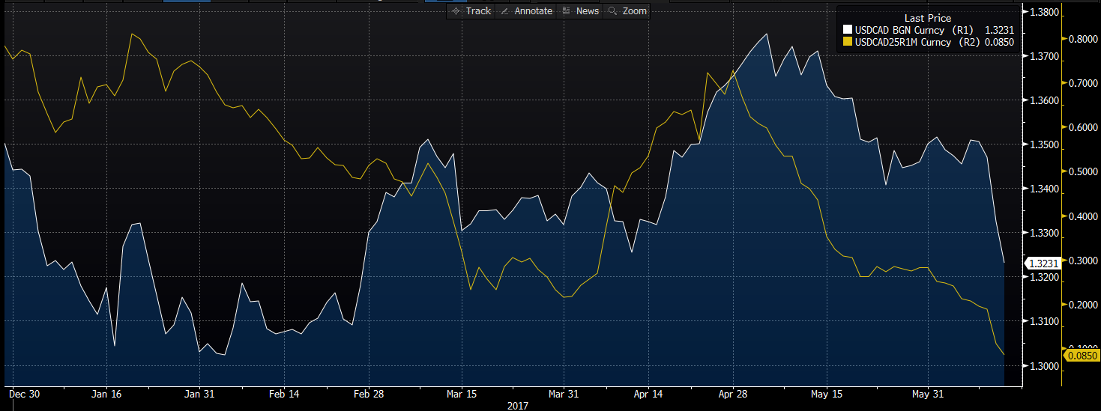Click the 2017 year label

(517, 405)
